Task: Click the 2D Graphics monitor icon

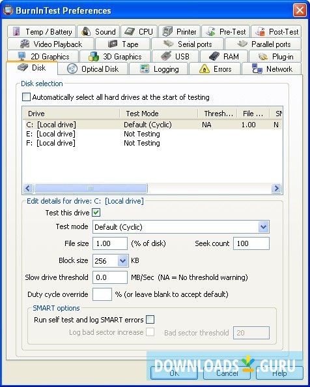Action: coord(21,56)
